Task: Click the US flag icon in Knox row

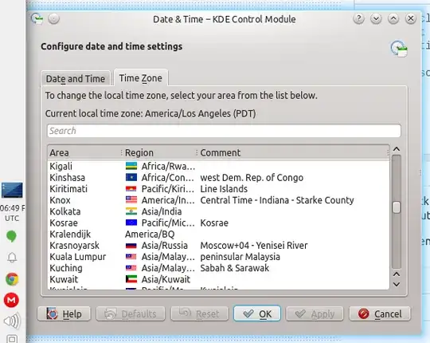Action: click(131, 199)
